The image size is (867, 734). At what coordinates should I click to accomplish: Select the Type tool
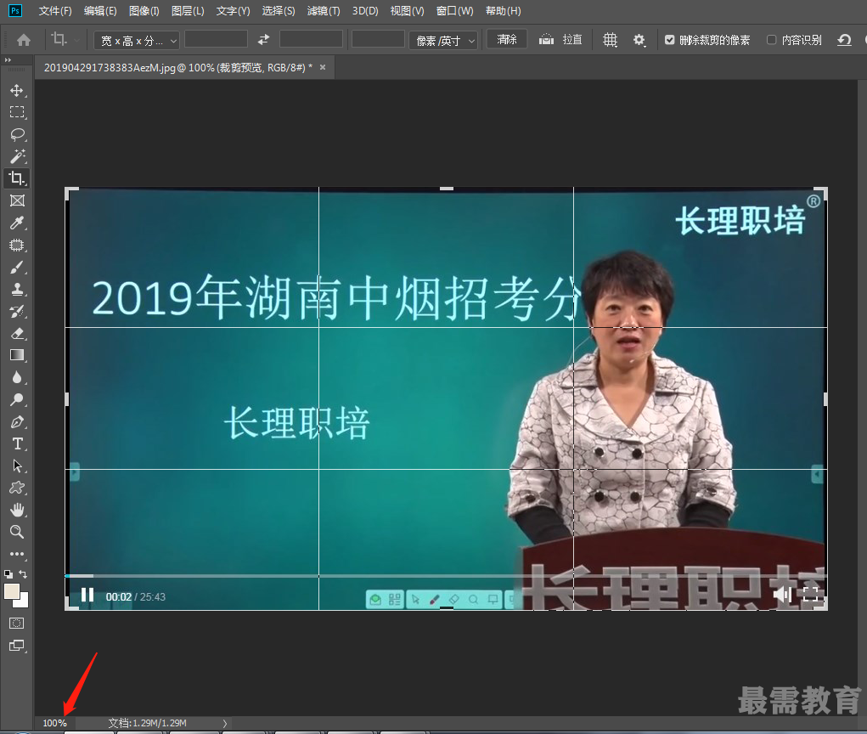(17, 443)
